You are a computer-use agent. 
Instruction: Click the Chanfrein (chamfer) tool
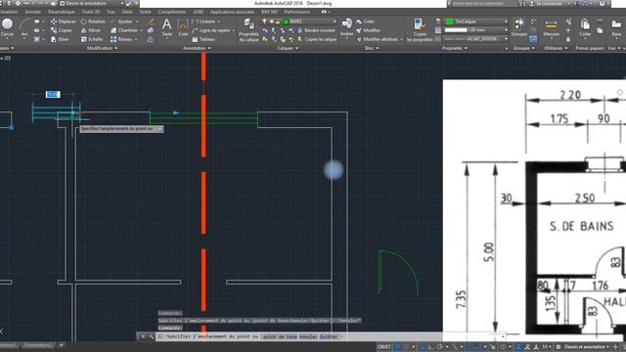point(124,30)
